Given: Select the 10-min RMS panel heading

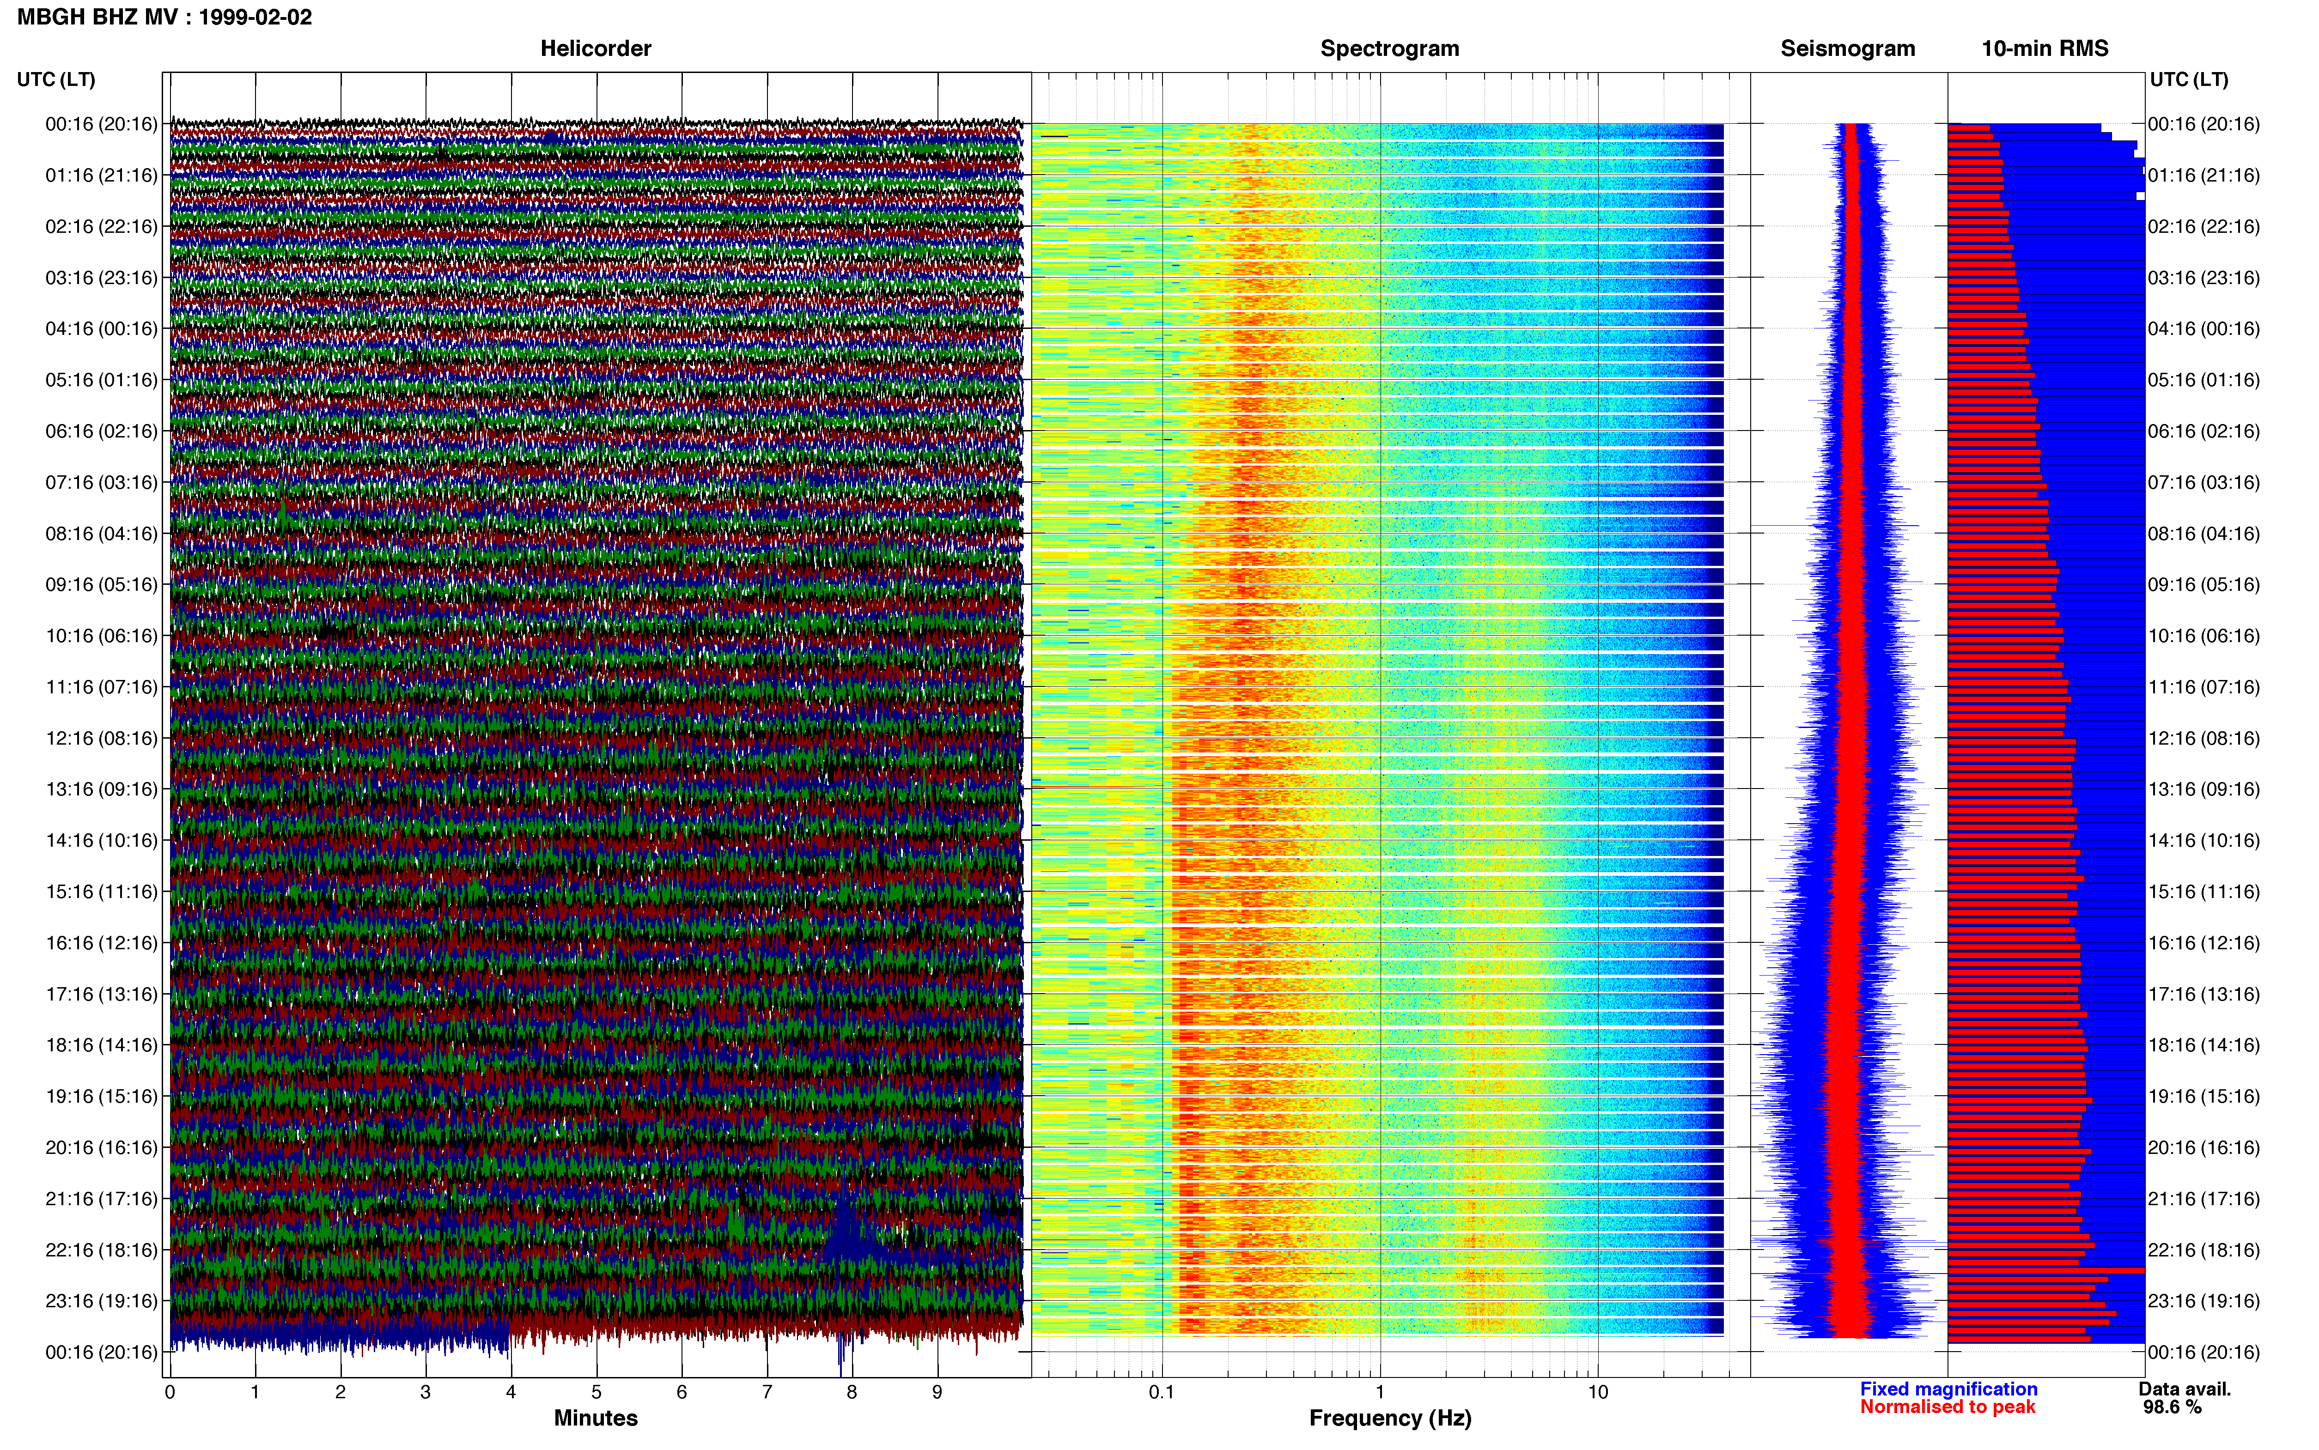Looking at the screenshot, I should [x=2045, y=49].
